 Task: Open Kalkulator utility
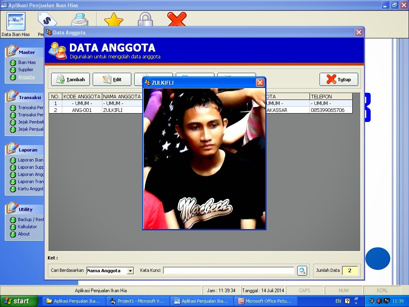coord(28,227)
